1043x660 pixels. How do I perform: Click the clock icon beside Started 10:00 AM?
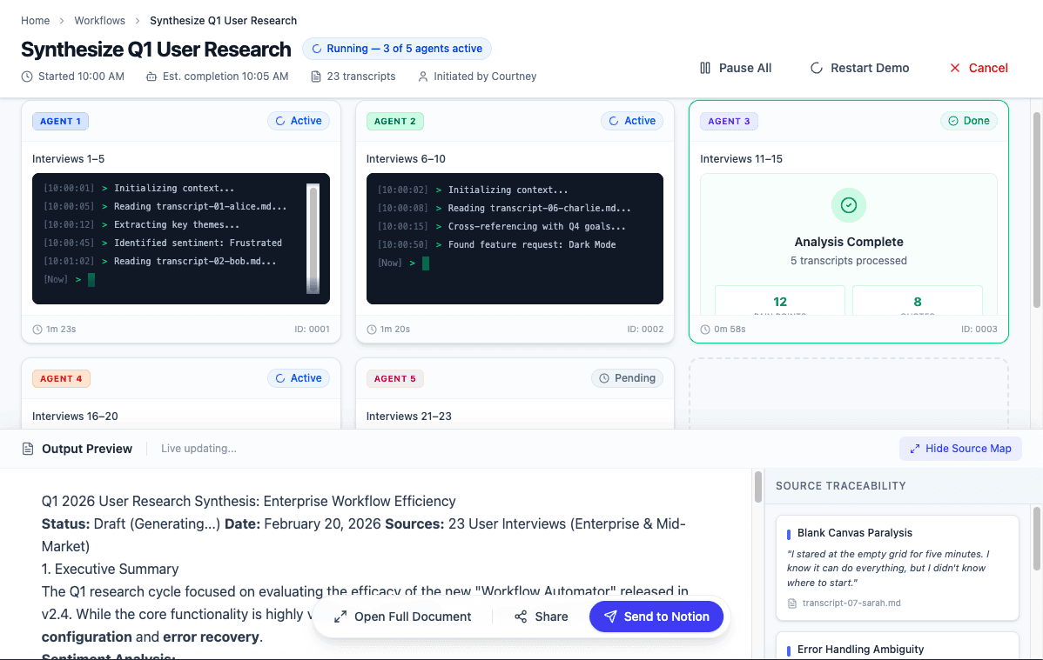point(27,77)
